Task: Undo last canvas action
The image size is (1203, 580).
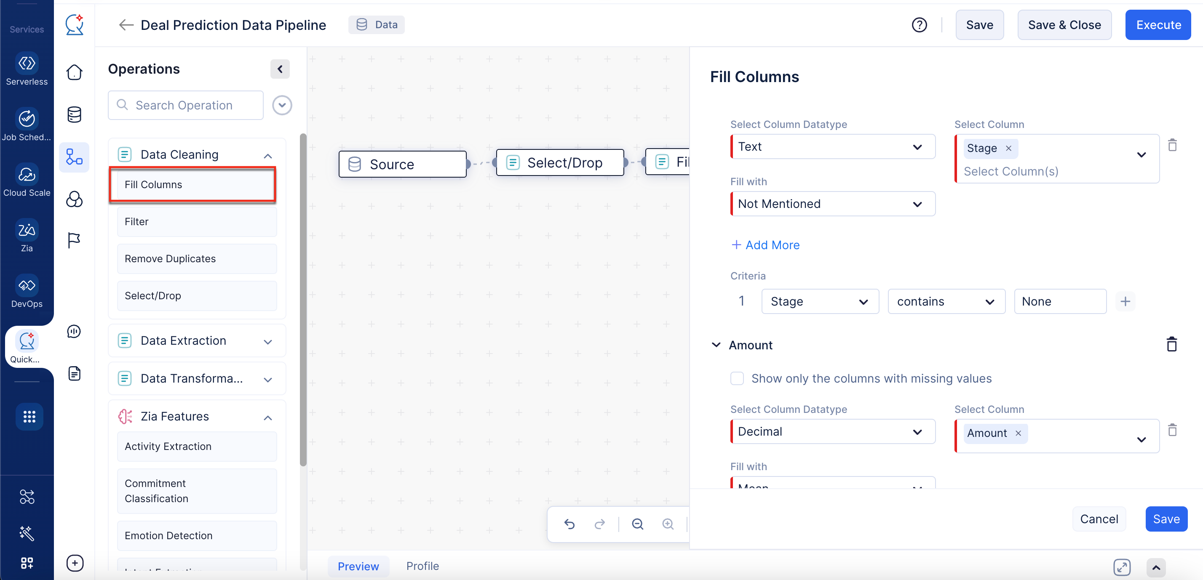Action: [569, 524]
